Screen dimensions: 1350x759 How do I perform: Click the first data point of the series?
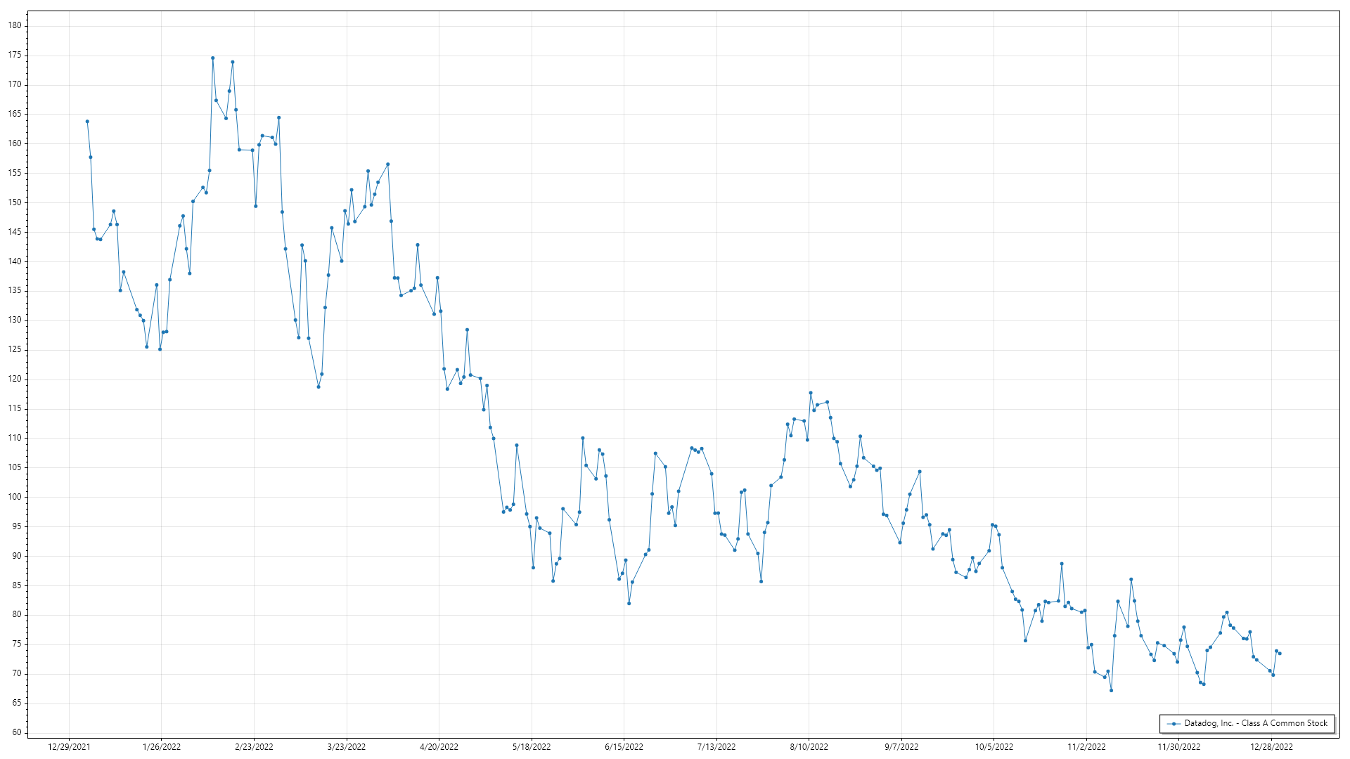(x=87, y=122)
